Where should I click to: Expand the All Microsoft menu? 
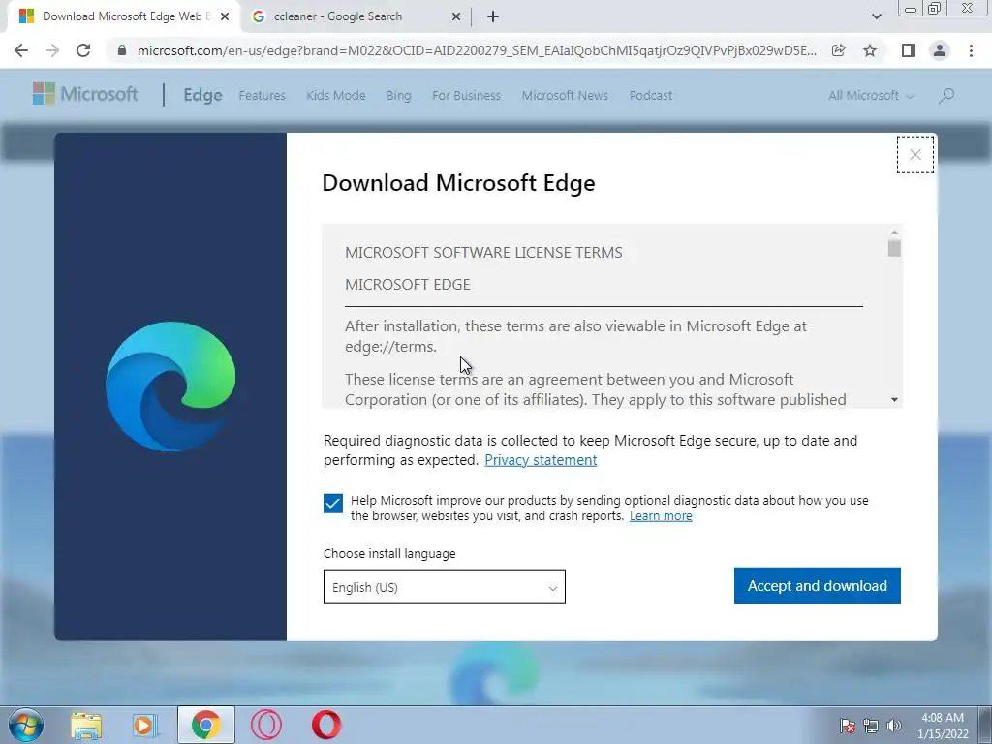pos(871,96)
